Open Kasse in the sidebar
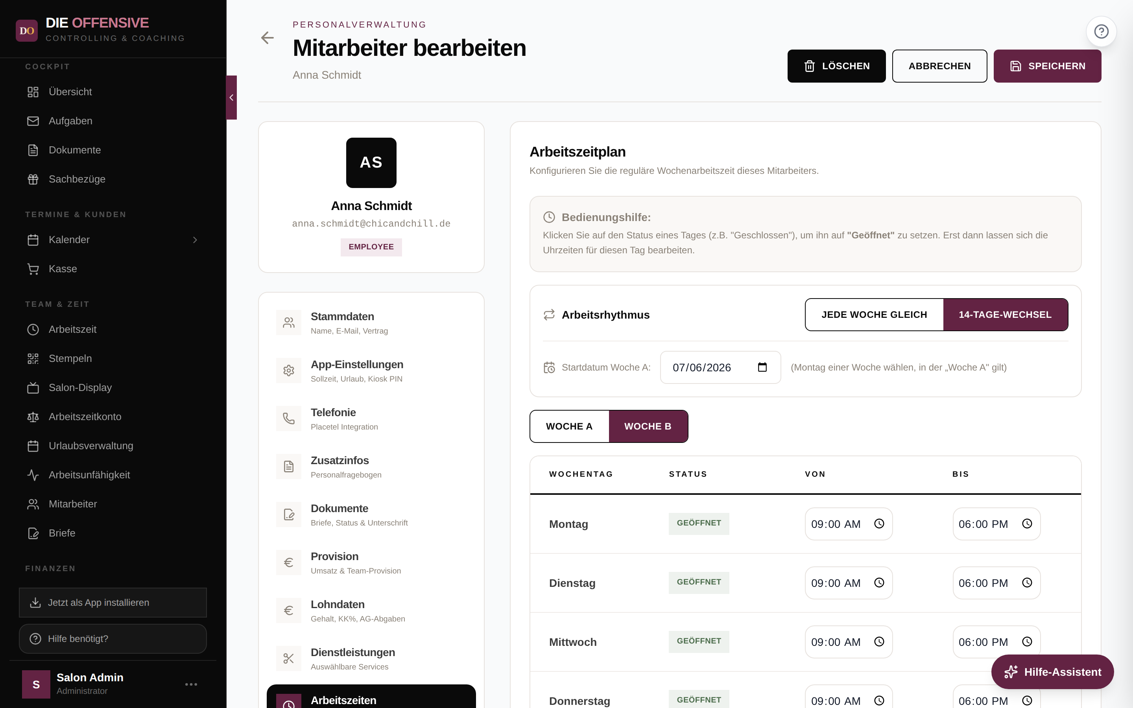Viewport: 1133px width, 708px height. coord(113,269)
